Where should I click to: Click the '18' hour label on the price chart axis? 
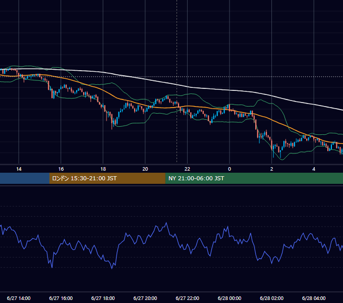[103, 169]
